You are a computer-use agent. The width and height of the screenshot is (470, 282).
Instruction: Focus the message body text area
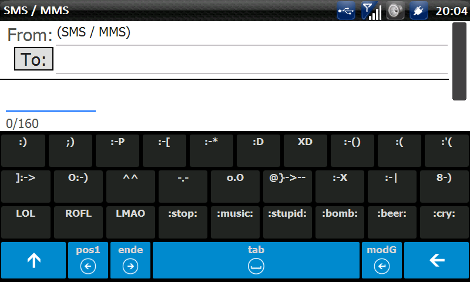225,96
